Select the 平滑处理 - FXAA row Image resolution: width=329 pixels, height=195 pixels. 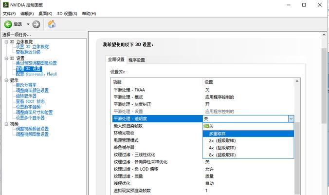click(x=203, y=90)
